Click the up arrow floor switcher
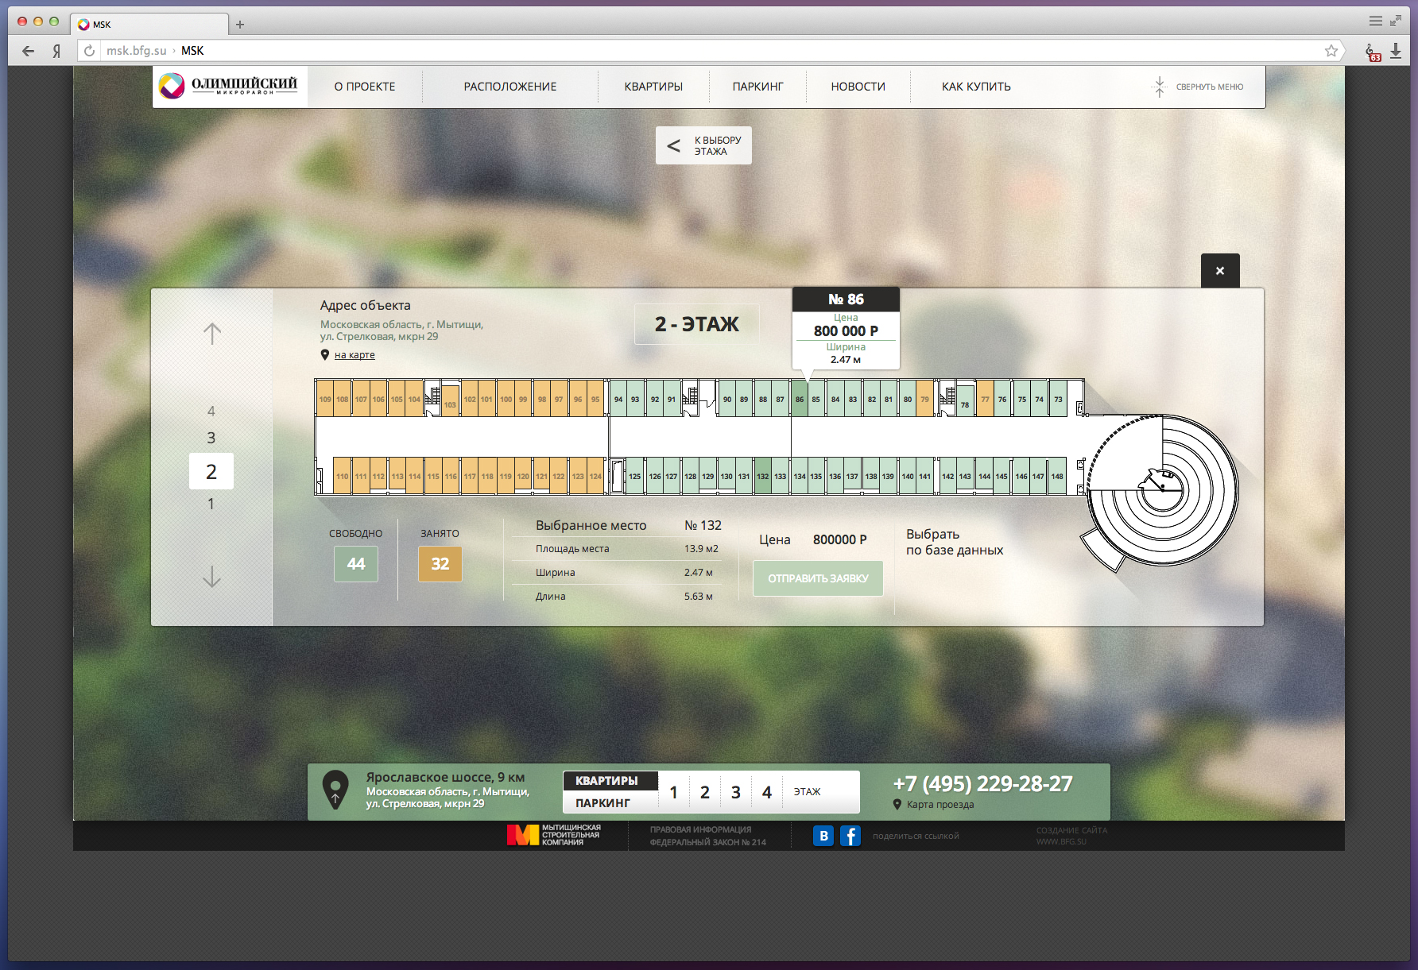Image resolution: width=1418 pixels, height=970 pixels. coord(211,334)
